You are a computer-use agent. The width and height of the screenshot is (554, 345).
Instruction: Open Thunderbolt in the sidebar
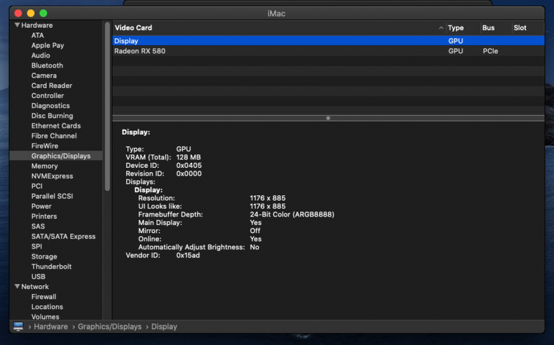(51, 266)
